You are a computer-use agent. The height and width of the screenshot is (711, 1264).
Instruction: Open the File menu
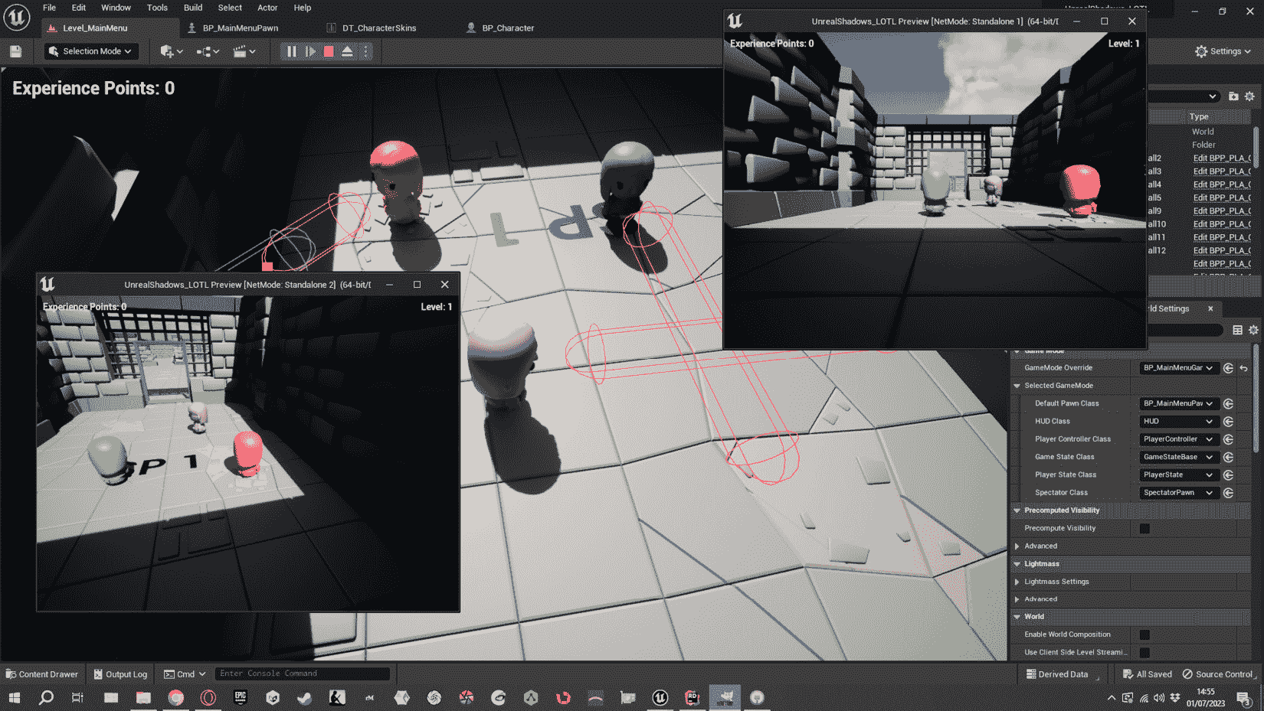49,8
